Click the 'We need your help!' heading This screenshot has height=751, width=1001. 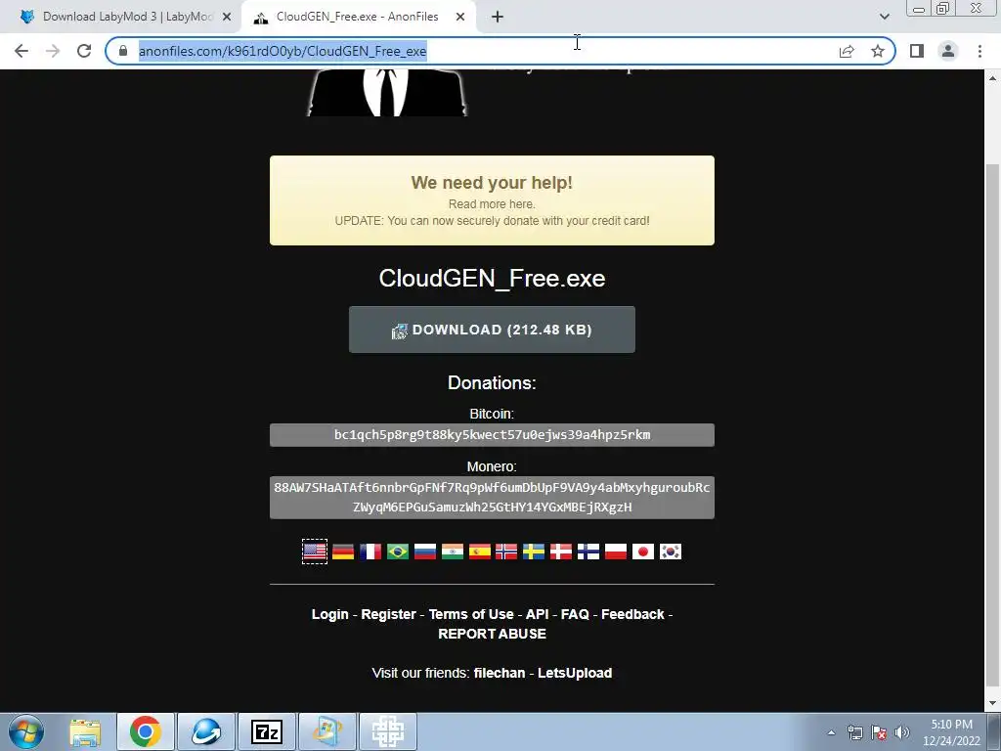coord(492,183)
